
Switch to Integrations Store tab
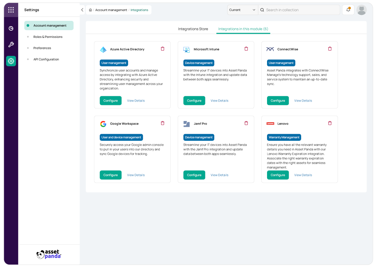click(x=193, y=29)
